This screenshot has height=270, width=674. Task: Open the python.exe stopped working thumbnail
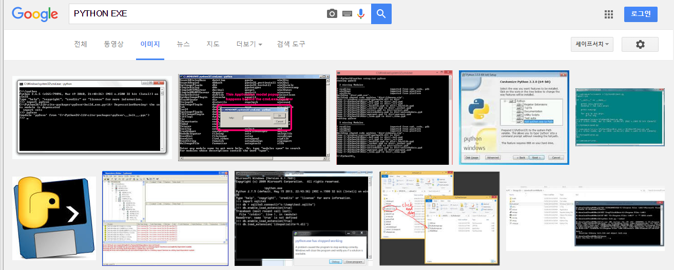click(x=302, y=218)
